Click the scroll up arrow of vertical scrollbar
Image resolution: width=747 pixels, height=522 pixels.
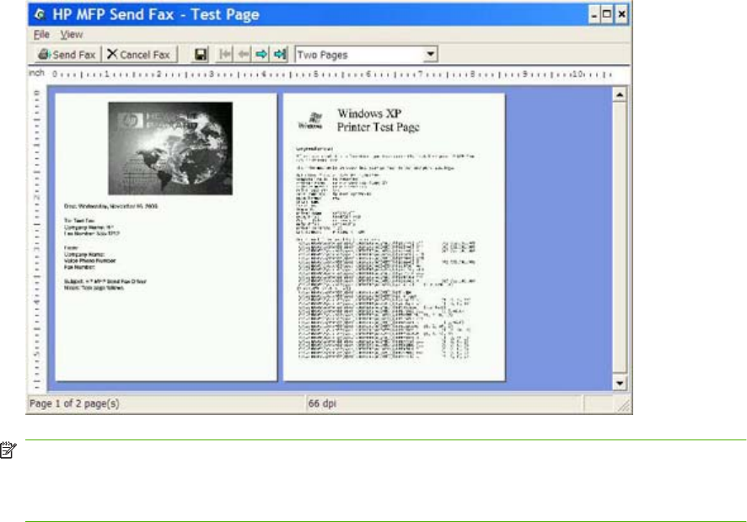619,96
